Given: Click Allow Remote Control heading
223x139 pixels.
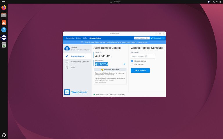Looking at the screenshot, I should point(107,48).
